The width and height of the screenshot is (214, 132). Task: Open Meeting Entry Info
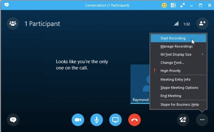[x=178, y=79]
